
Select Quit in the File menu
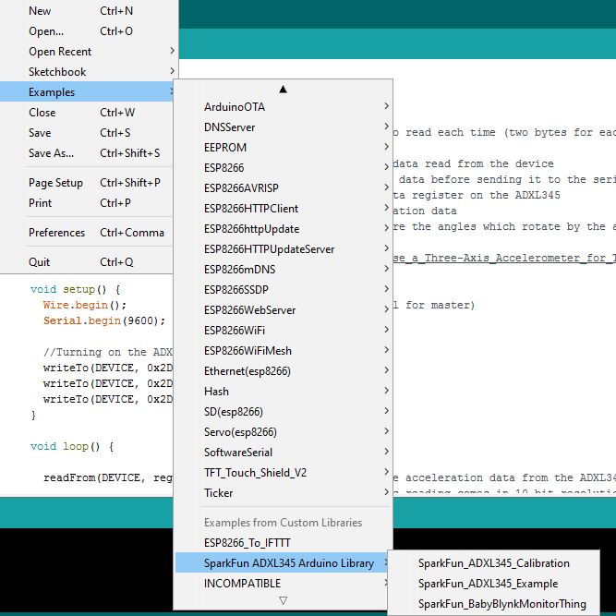87,262
